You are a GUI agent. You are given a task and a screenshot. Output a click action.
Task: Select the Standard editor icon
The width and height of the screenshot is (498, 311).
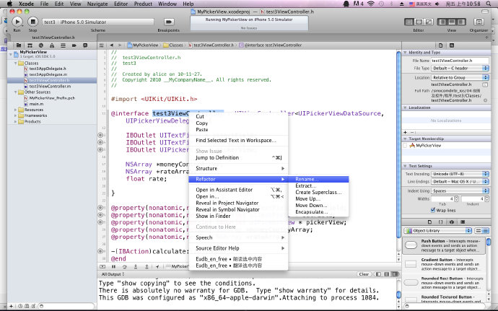[x=409, y=22]
